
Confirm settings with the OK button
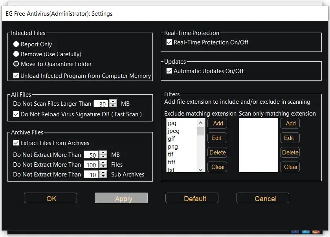(51, 198)
